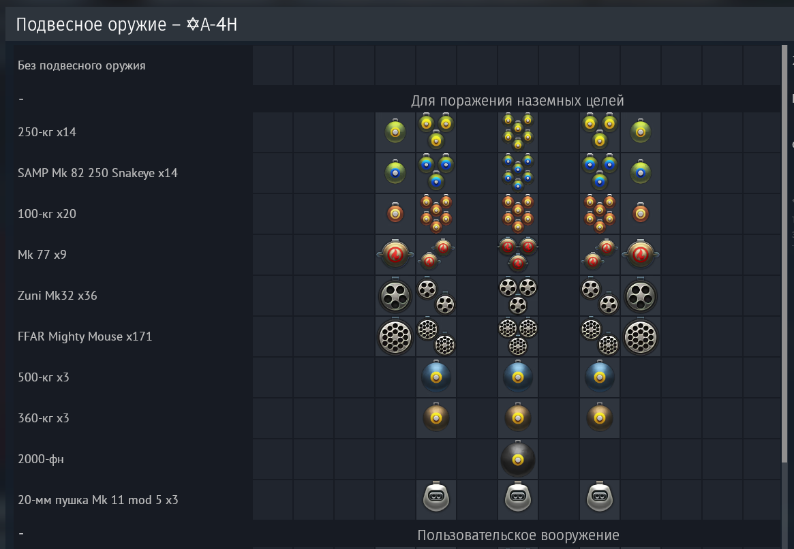Select the '250-кг x14' bomb preset
Viewport: 794px width, 549px height.
pyautogui.click(x=397, y=132)
